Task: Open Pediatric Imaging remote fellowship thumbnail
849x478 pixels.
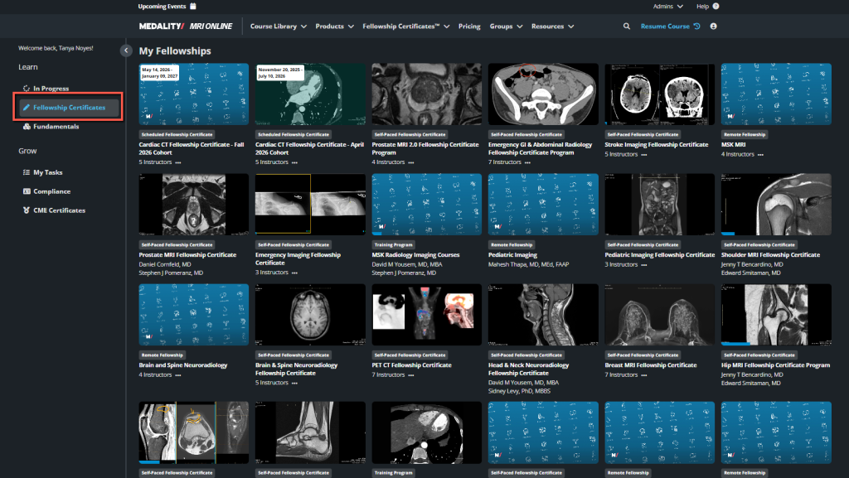Action: (543, 205)
